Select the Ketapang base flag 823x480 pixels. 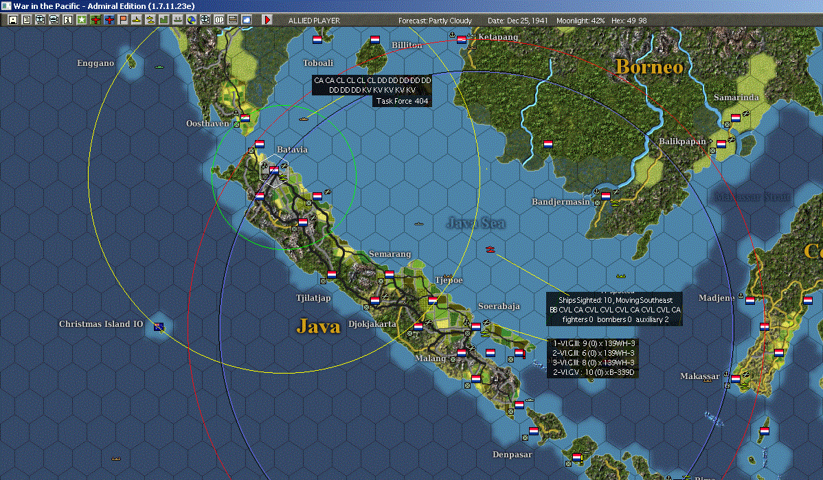coord(462,39)
